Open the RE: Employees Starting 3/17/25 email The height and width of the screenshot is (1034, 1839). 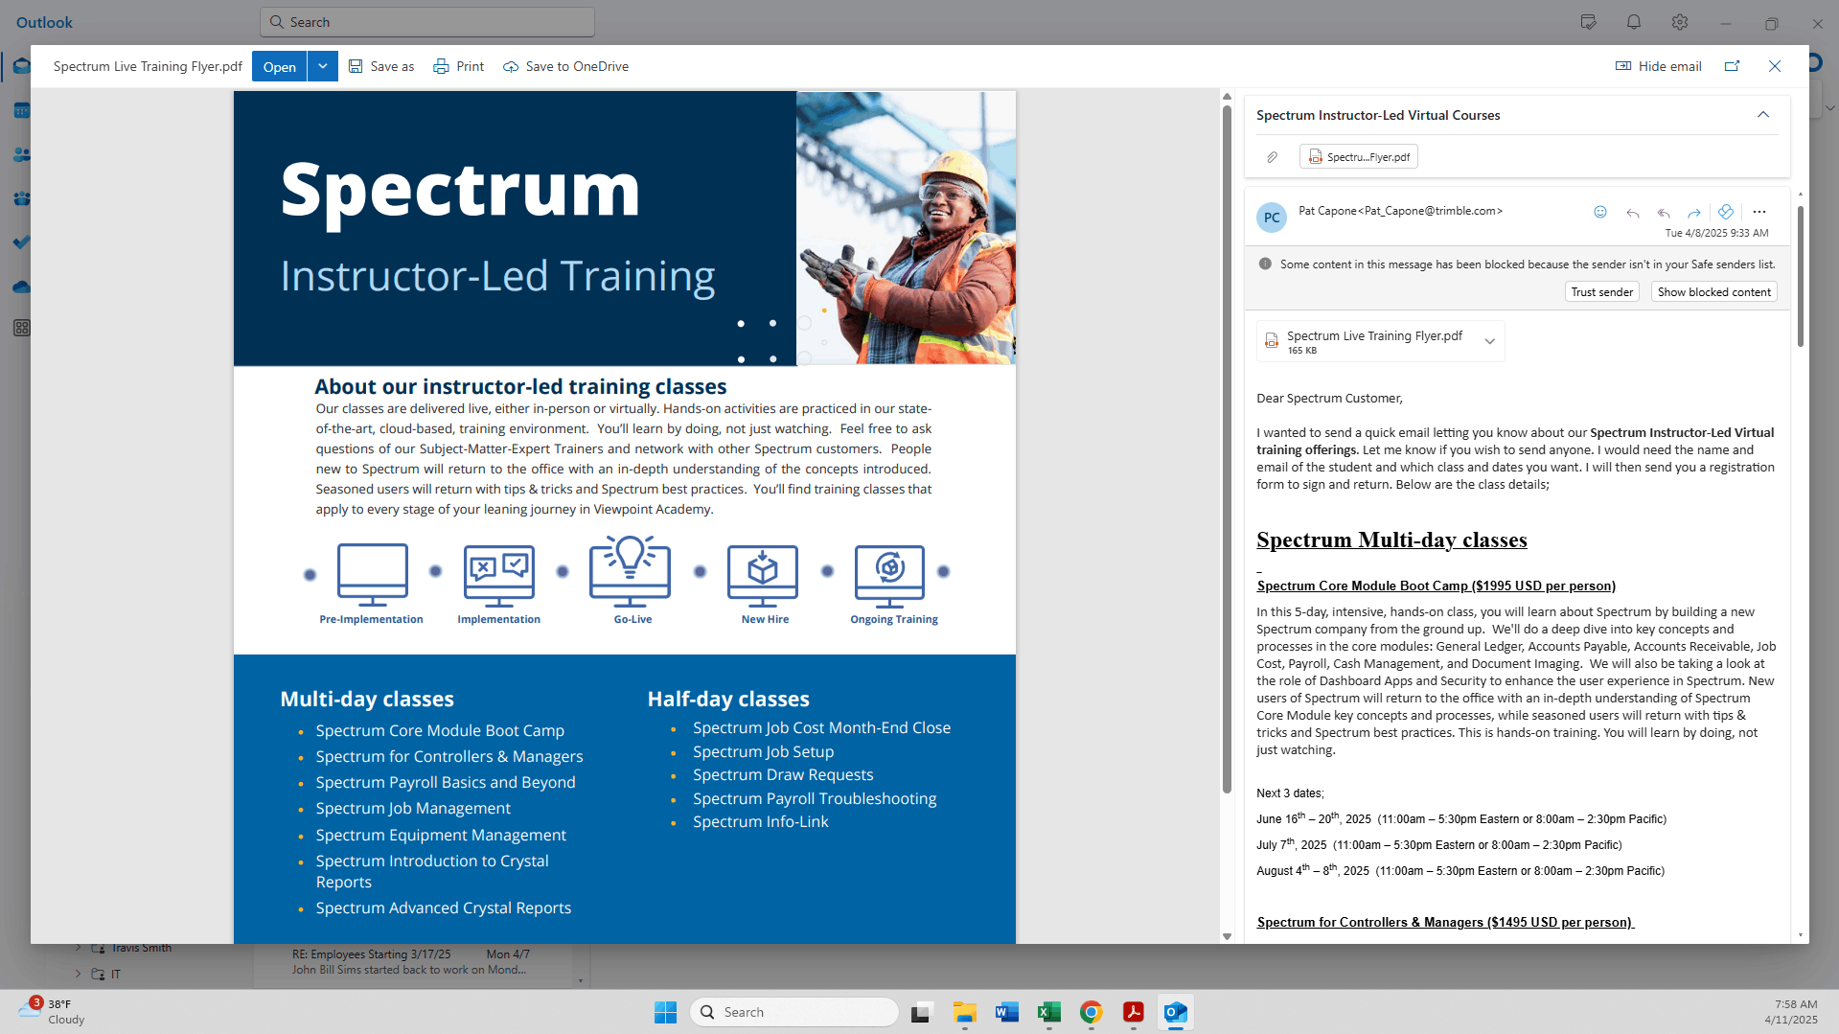coord(412,962)
